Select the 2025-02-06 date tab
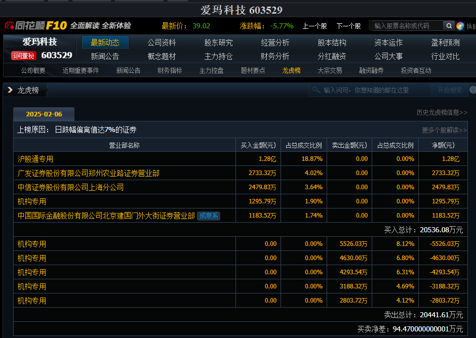 44,114
